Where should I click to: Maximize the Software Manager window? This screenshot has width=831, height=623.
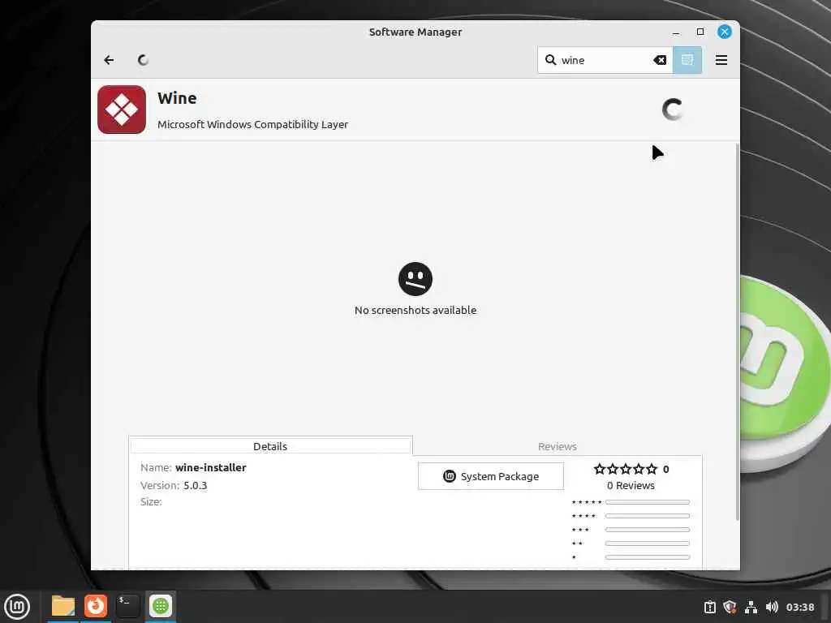pyautogui.click(x=700, y=32)
